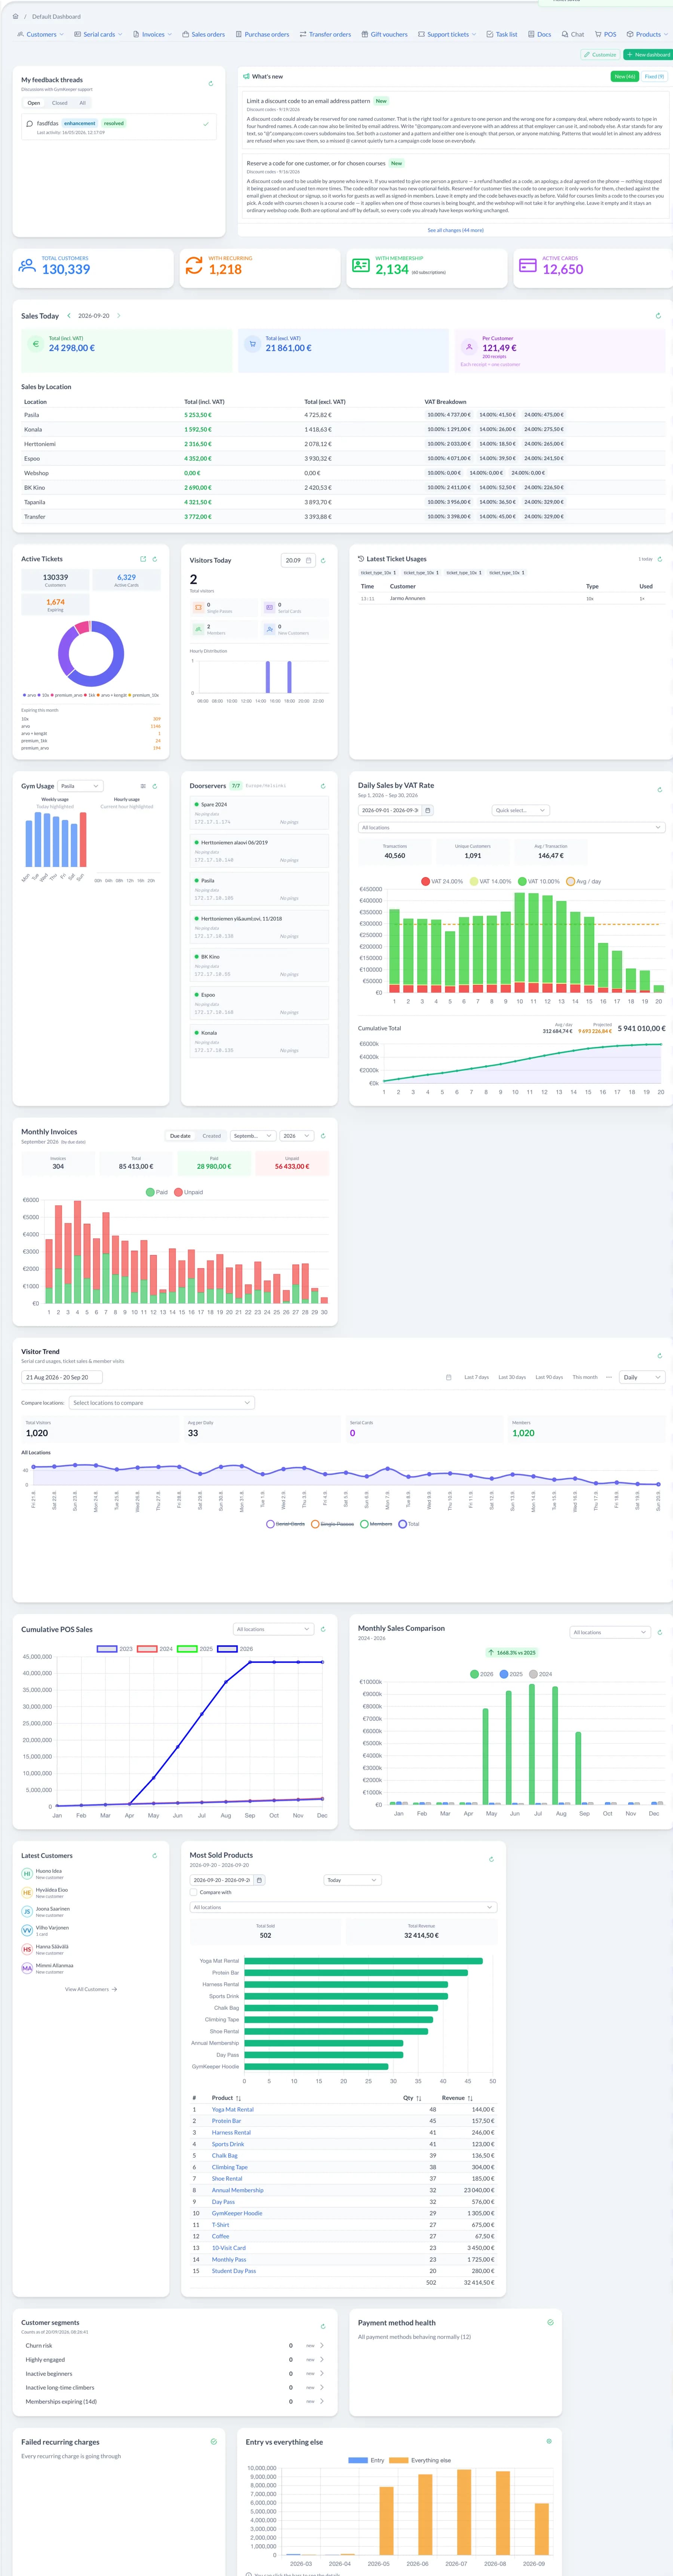Open the month dropdown in Monthly Invoices

[253, 1136]
